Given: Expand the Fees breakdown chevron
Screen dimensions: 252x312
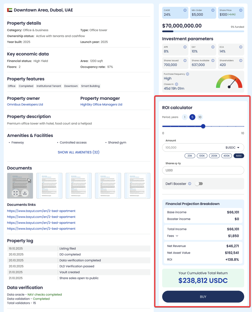Looking at the screenshot, I should pyautogui.click(x=177, y=236).
